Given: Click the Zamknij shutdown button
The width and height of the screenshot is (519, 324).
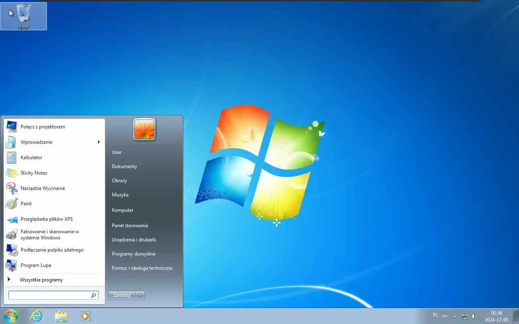Looking at the screenshot, I should [x=122, y=295].
